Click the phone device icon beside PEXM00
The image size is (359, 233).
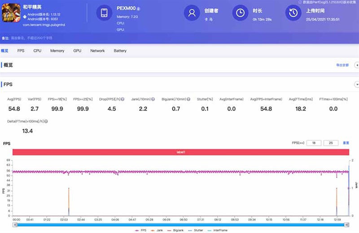point(104,13)
